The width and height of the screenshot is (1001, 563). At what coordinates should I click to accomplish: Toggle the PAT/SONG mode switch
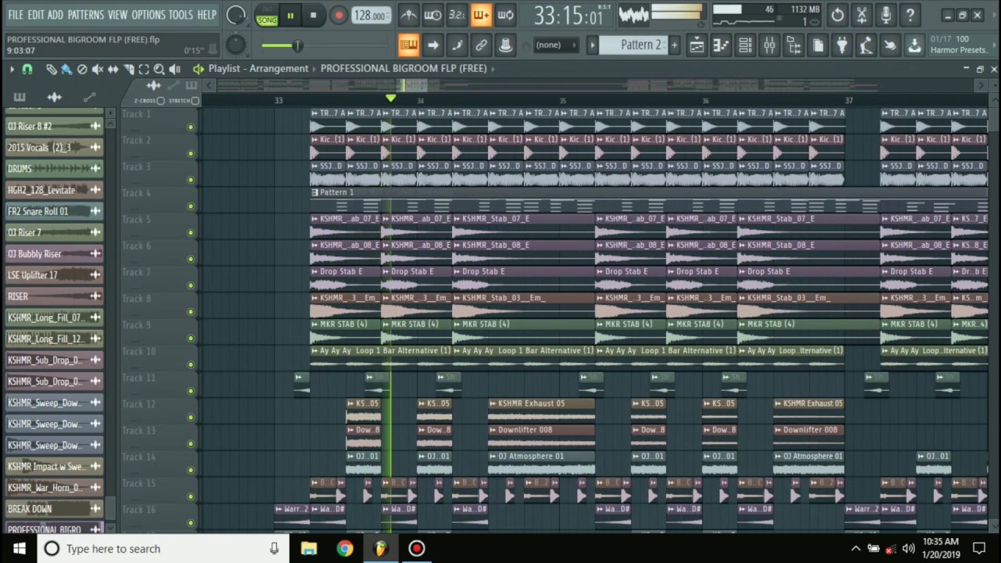[x=267, y=15]
